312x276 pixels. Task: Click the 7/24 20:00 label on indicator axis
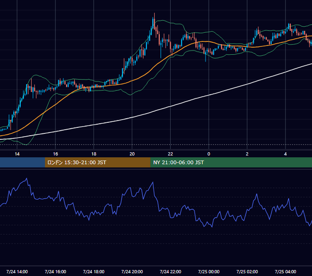132,271
